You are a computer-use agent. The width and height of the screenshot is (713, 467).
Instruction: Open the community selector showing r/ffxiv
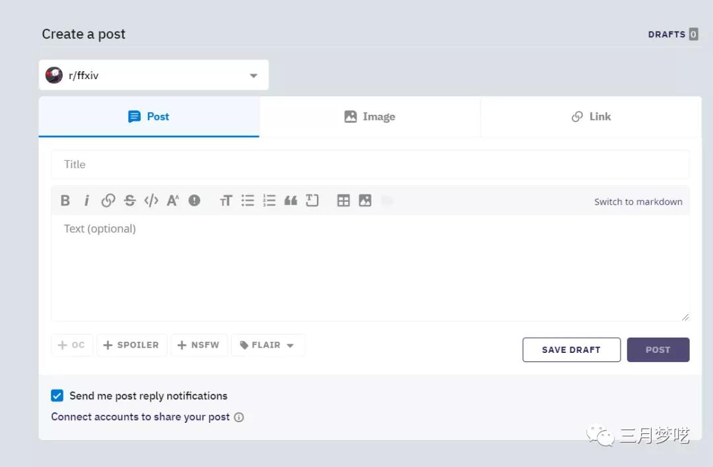click(153, 75)
